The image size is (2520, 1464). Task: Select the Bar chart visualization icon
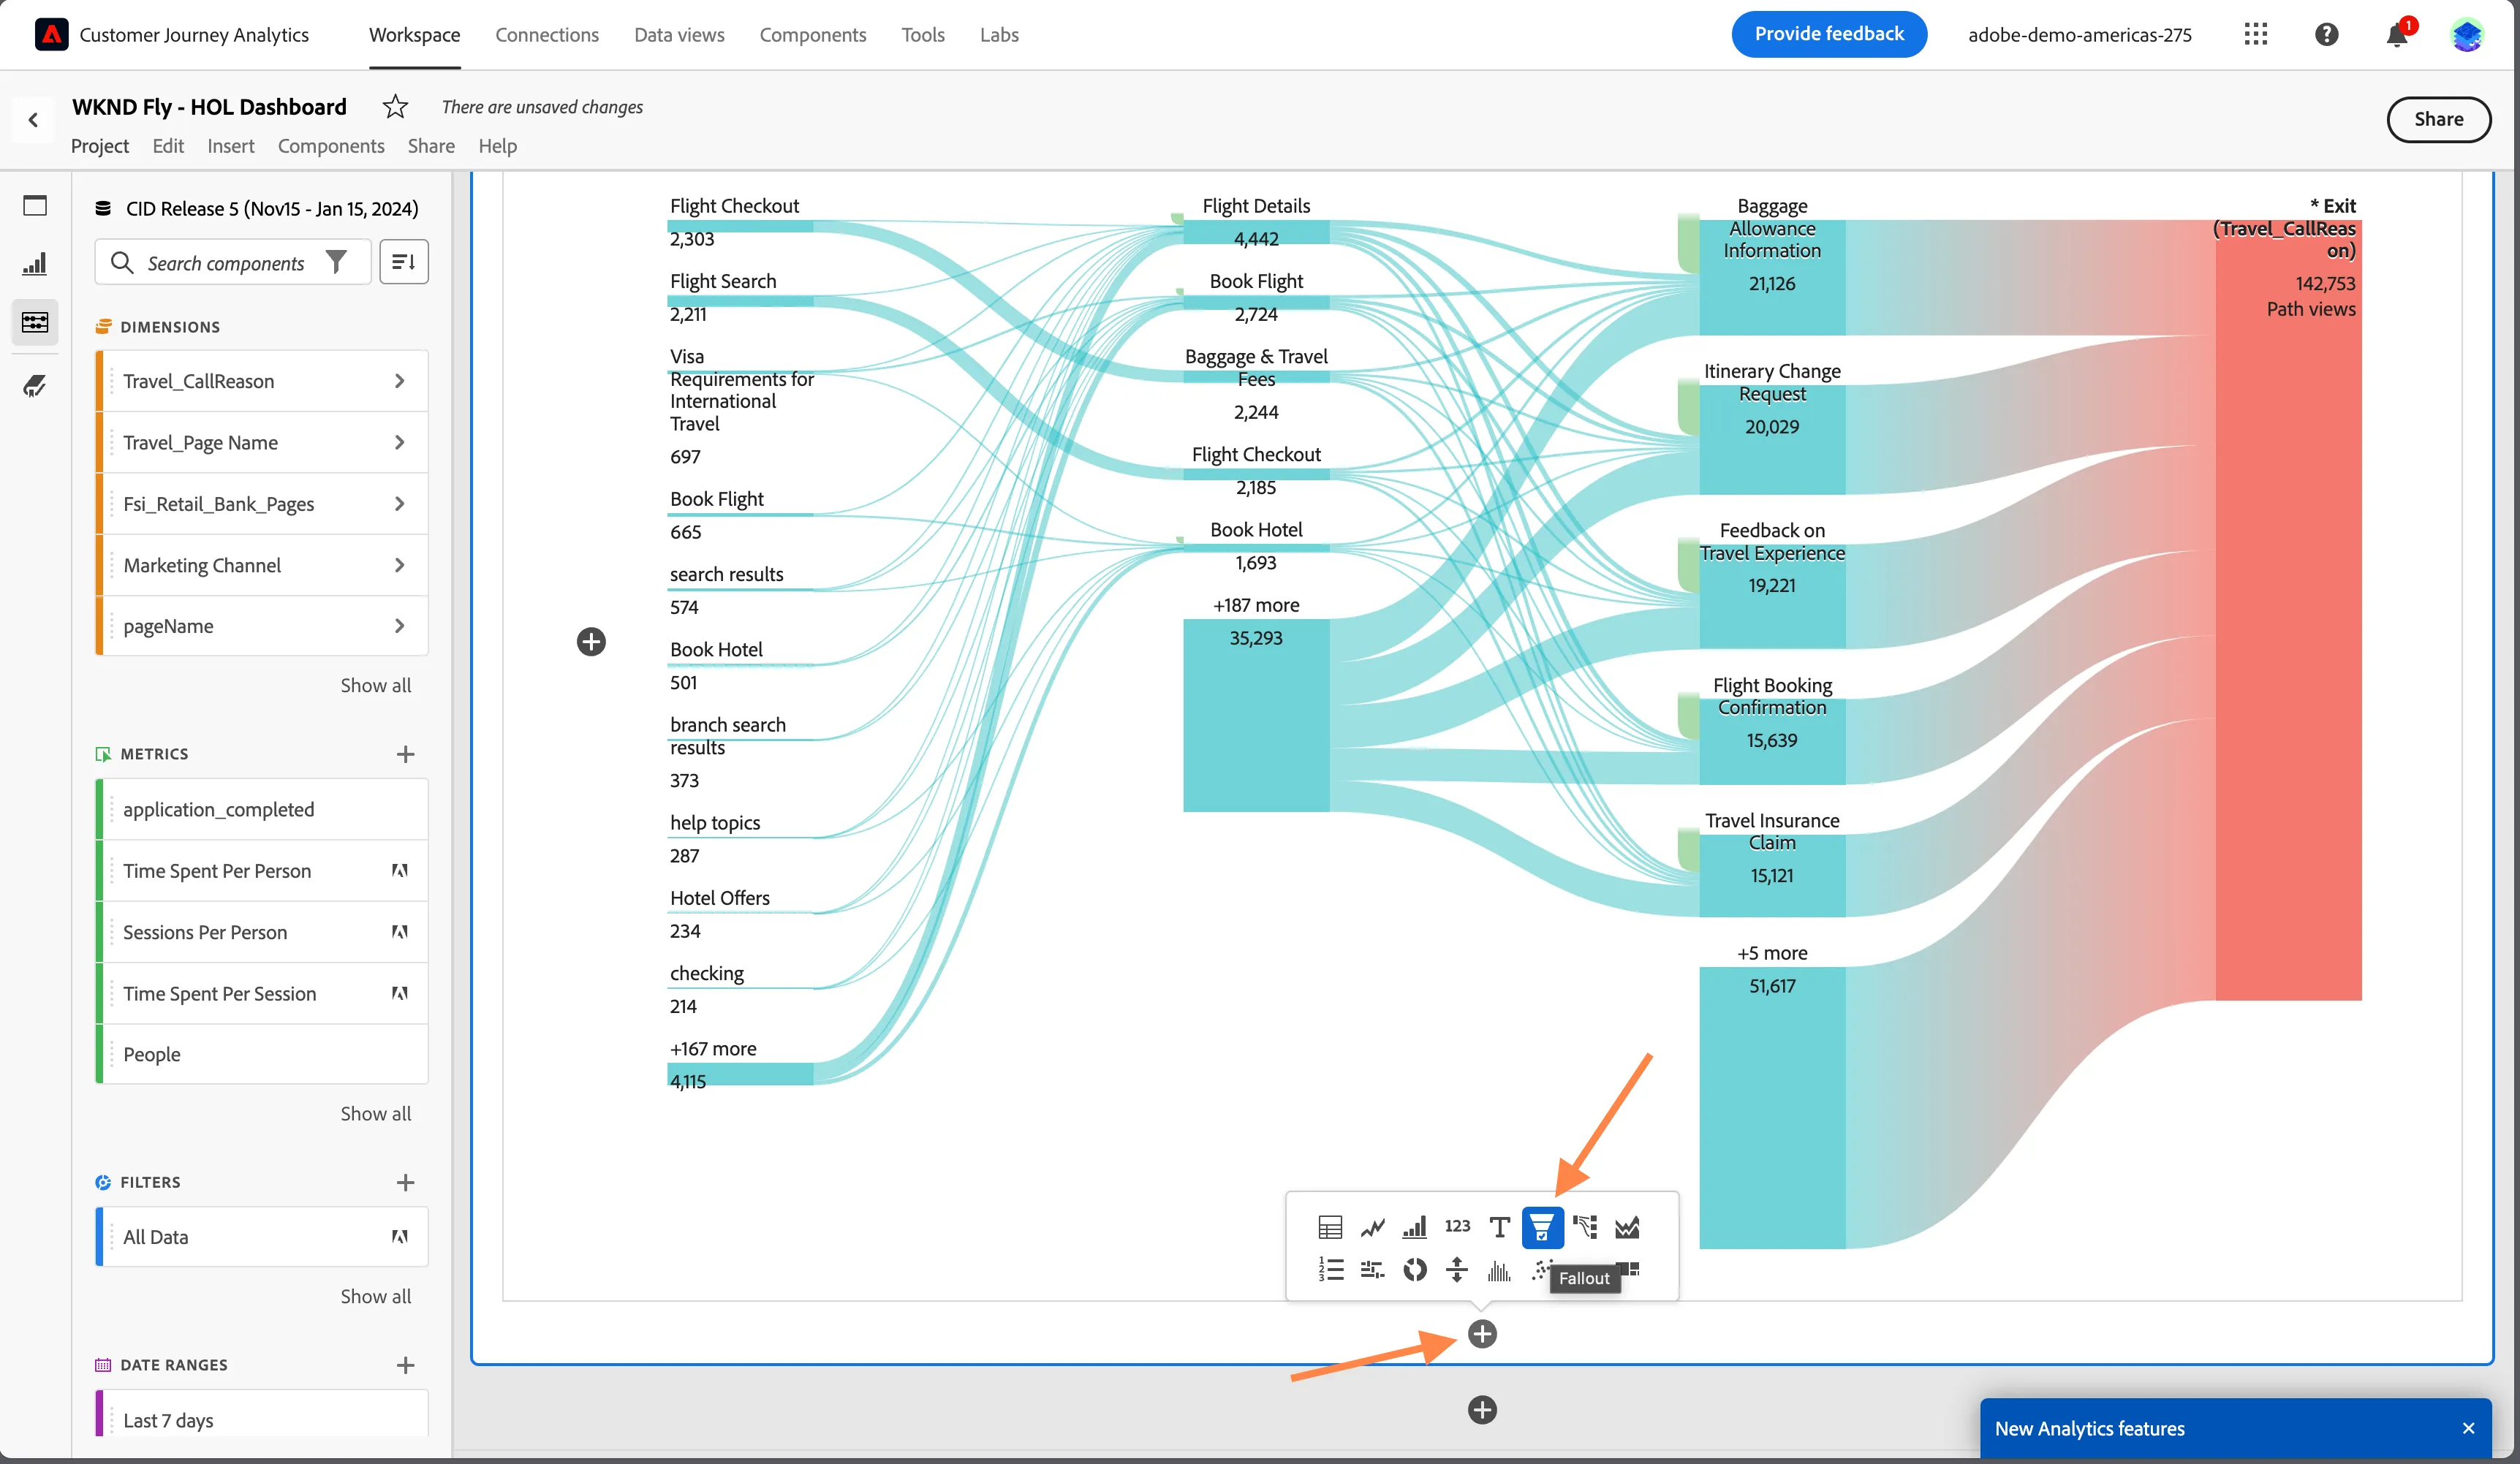click(x=1415, y=1227)
